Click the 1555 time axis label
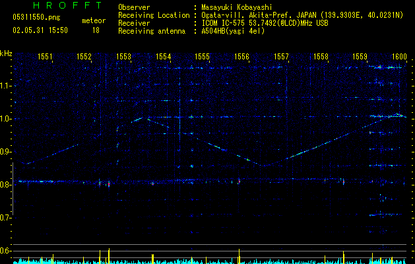 [x=202, y=57]
